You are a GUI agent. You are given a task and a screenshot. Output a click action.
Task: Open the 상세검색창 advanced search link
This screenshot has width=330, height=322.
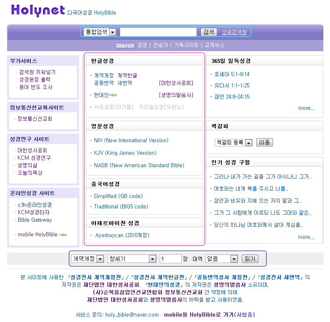pyautogui.click(x=234, y=32)
